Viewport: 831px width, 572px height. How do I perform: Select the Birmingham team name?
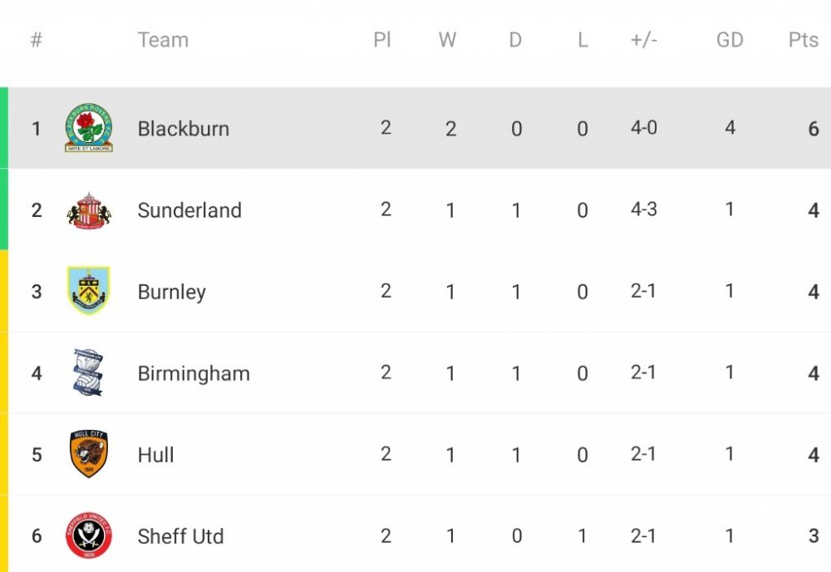point(194,374)
